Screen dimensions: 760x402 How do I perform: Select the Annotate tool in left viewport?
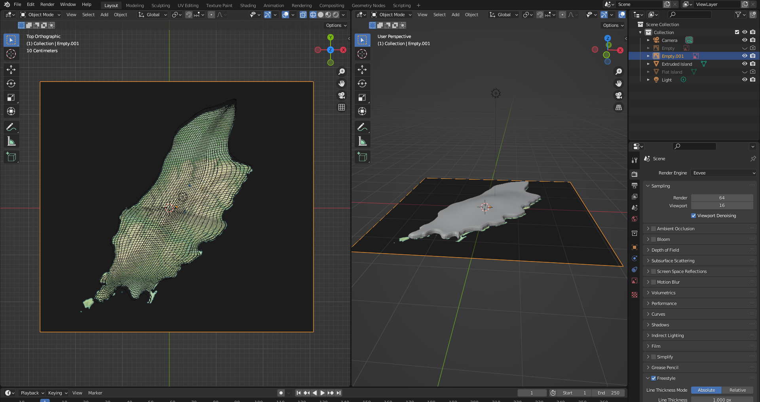[11, 127]
